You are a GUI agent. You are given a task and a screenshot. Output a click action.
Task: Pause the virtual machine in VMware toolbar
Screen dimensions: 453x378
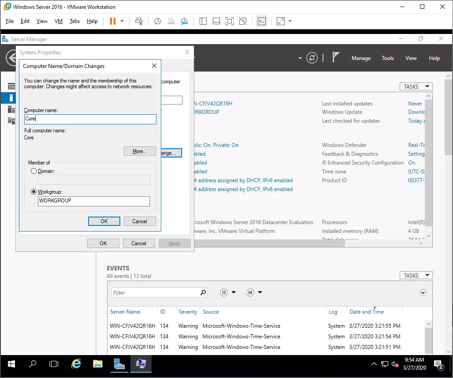[113, 21]
